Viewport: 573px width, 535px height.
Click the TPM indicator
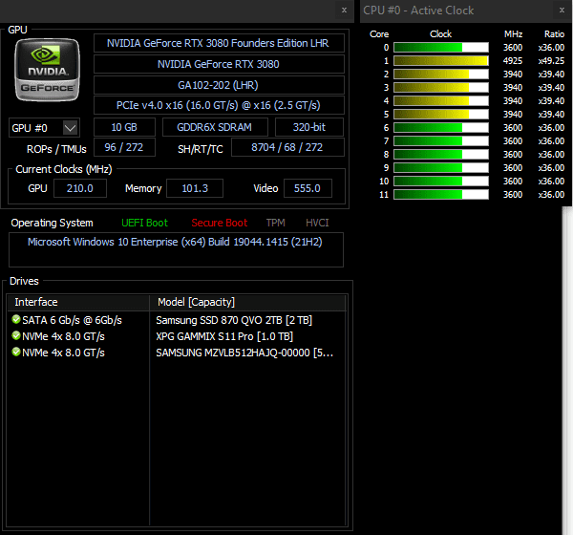pos(276,223)
